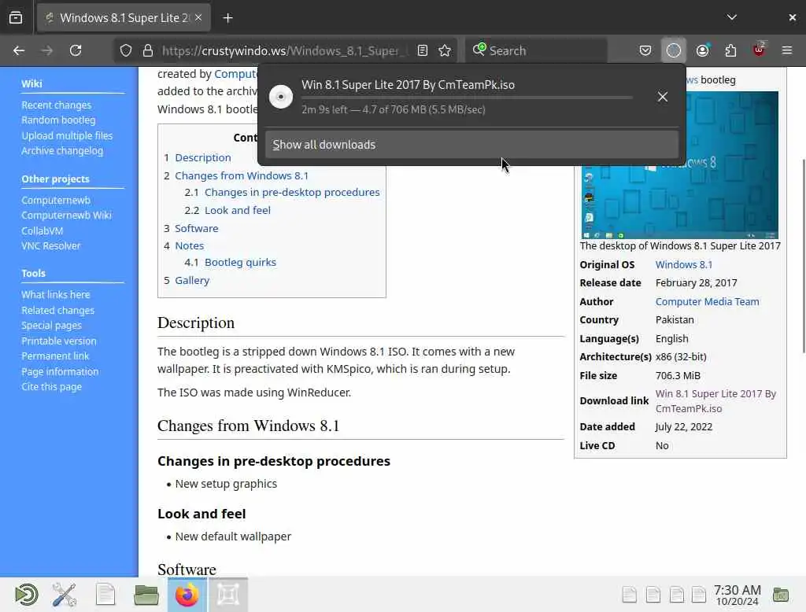
Task: Open the Downloads toolbar button
Action: coord(674,50)
